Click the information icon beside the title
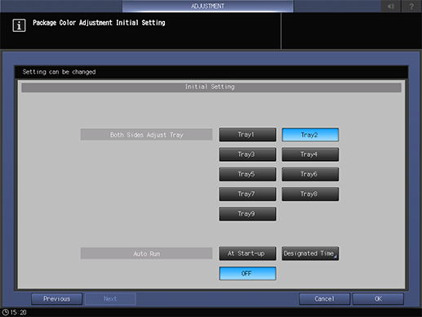 pos(19,25)
